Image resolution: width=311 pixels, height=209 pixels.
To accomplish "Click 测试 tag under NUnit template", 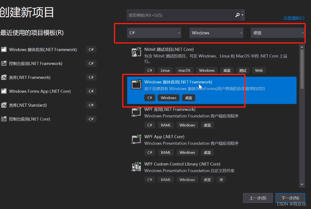I will [243, 71].
